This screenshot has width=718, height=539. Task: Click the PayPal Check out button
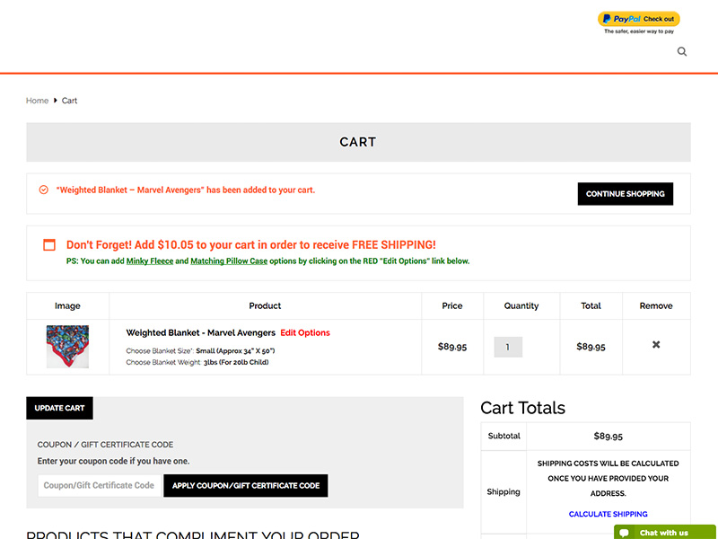(x=639, y=19)
